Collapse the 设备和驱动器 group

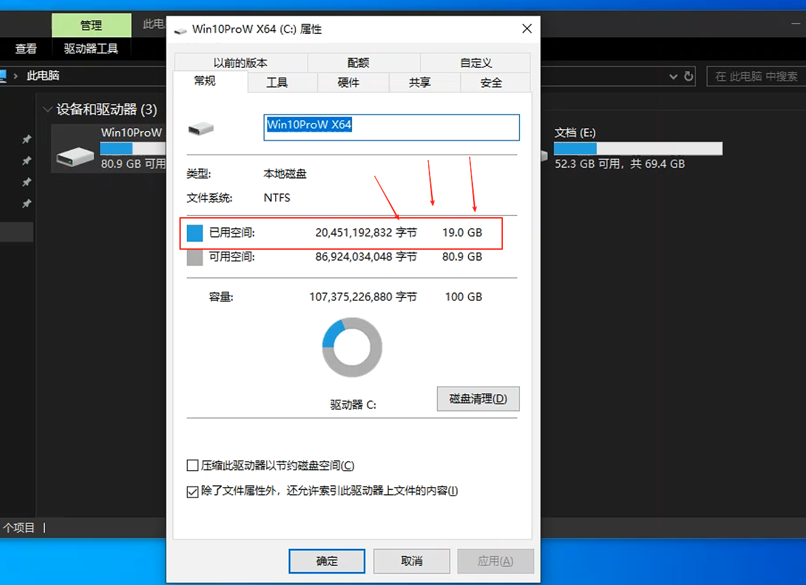tap(48, 109)
